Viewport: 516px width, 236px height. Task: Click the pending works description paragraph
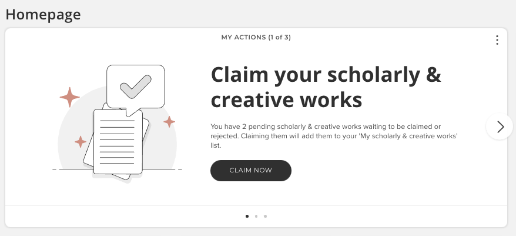coord(333,136)
